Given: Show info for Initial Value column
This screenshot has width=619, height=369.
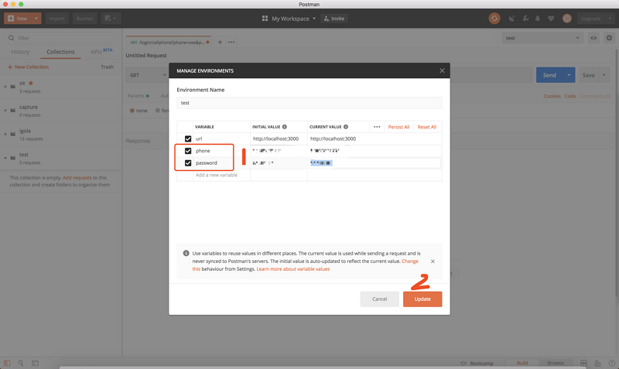Looking at the screenshot, I should [x=285, y=127].
